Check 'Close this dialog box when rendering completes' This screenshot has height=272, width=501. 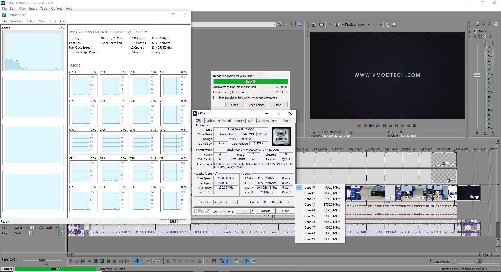pos(215,98)
